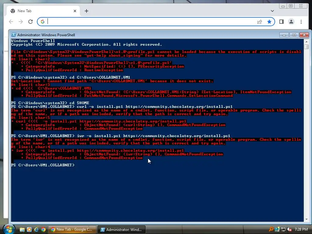Click the Google logo in the address bar

click(43, 22)
